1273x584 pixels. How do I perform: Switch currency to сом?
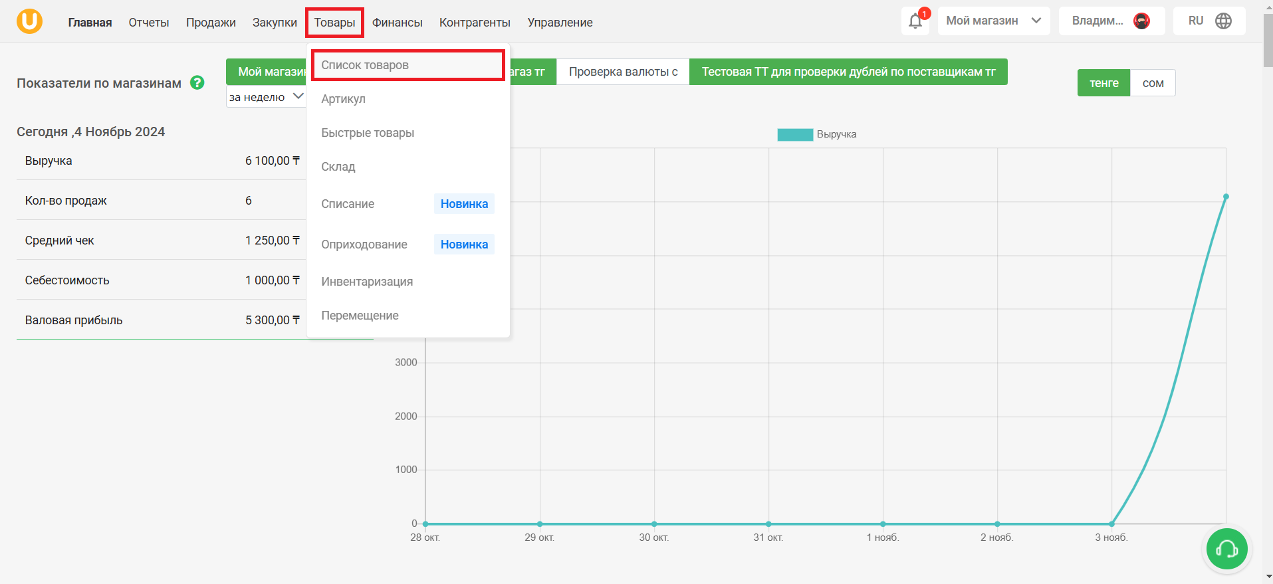(x=1153, y=83)
